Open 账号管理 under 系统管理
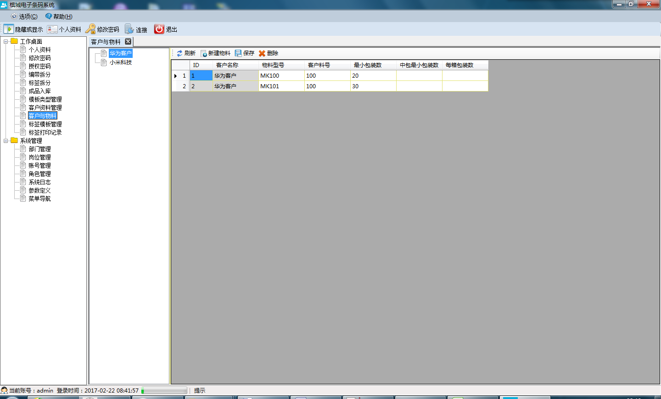 pos(39,165)
